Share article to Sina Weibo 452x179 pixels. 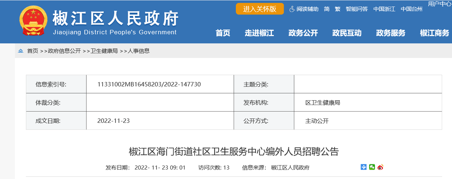tap(380, 167)
